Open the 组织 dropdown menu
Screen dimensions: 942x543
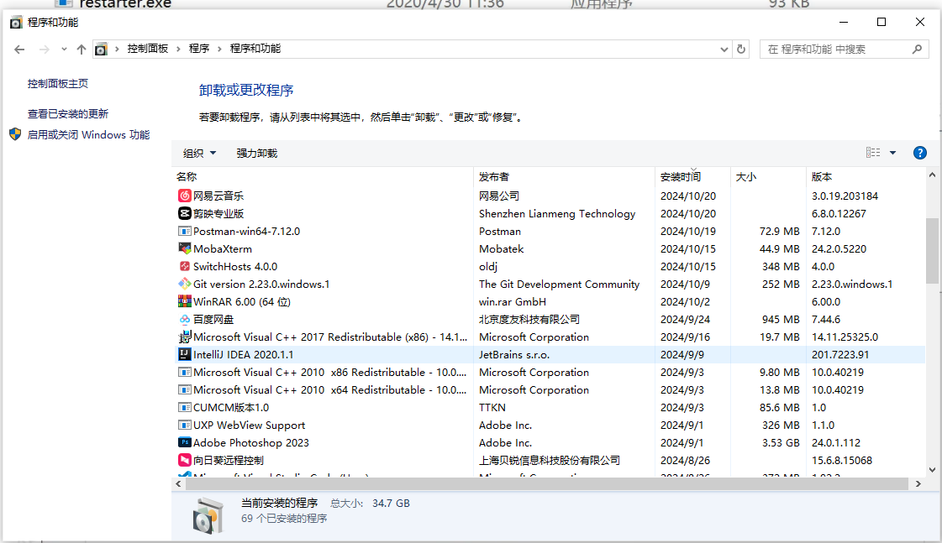pos(199,154)
